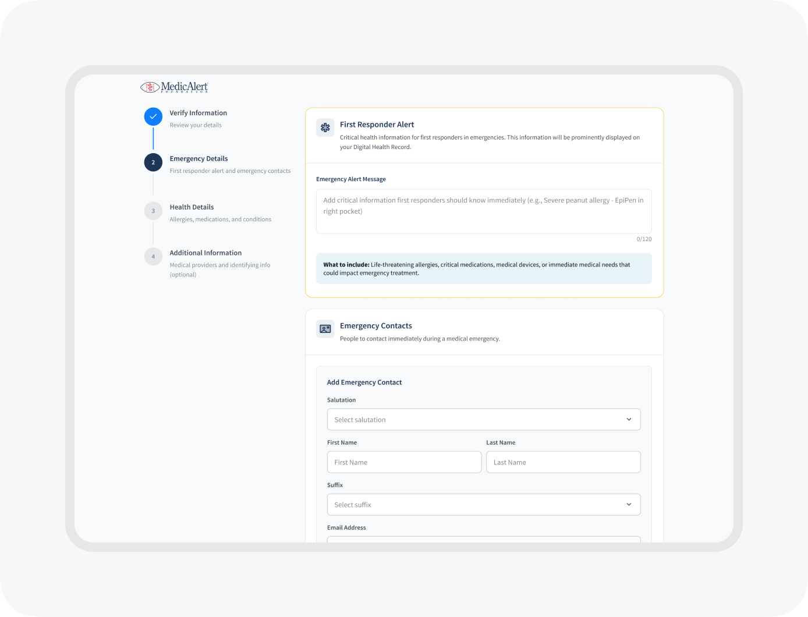Click the First Name input field
This screenshot has height=617, width=808.
pyautogui.click(x=404, y=462)
